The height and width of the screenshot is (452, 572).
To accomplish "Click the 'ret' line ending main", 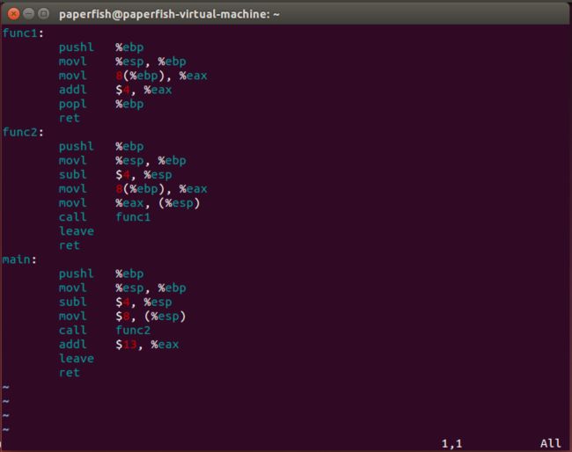I will [x=70, y=373].
